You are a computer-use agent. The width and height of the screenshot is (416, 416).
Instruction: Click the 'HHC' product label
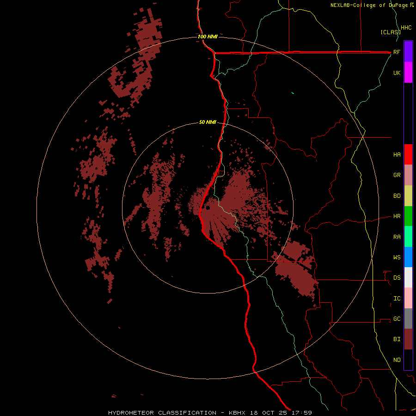tap(406, 28)
